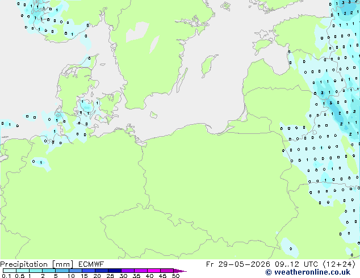Click the "[mm]" unit label
360x278 pixels.
pos(62,264)
